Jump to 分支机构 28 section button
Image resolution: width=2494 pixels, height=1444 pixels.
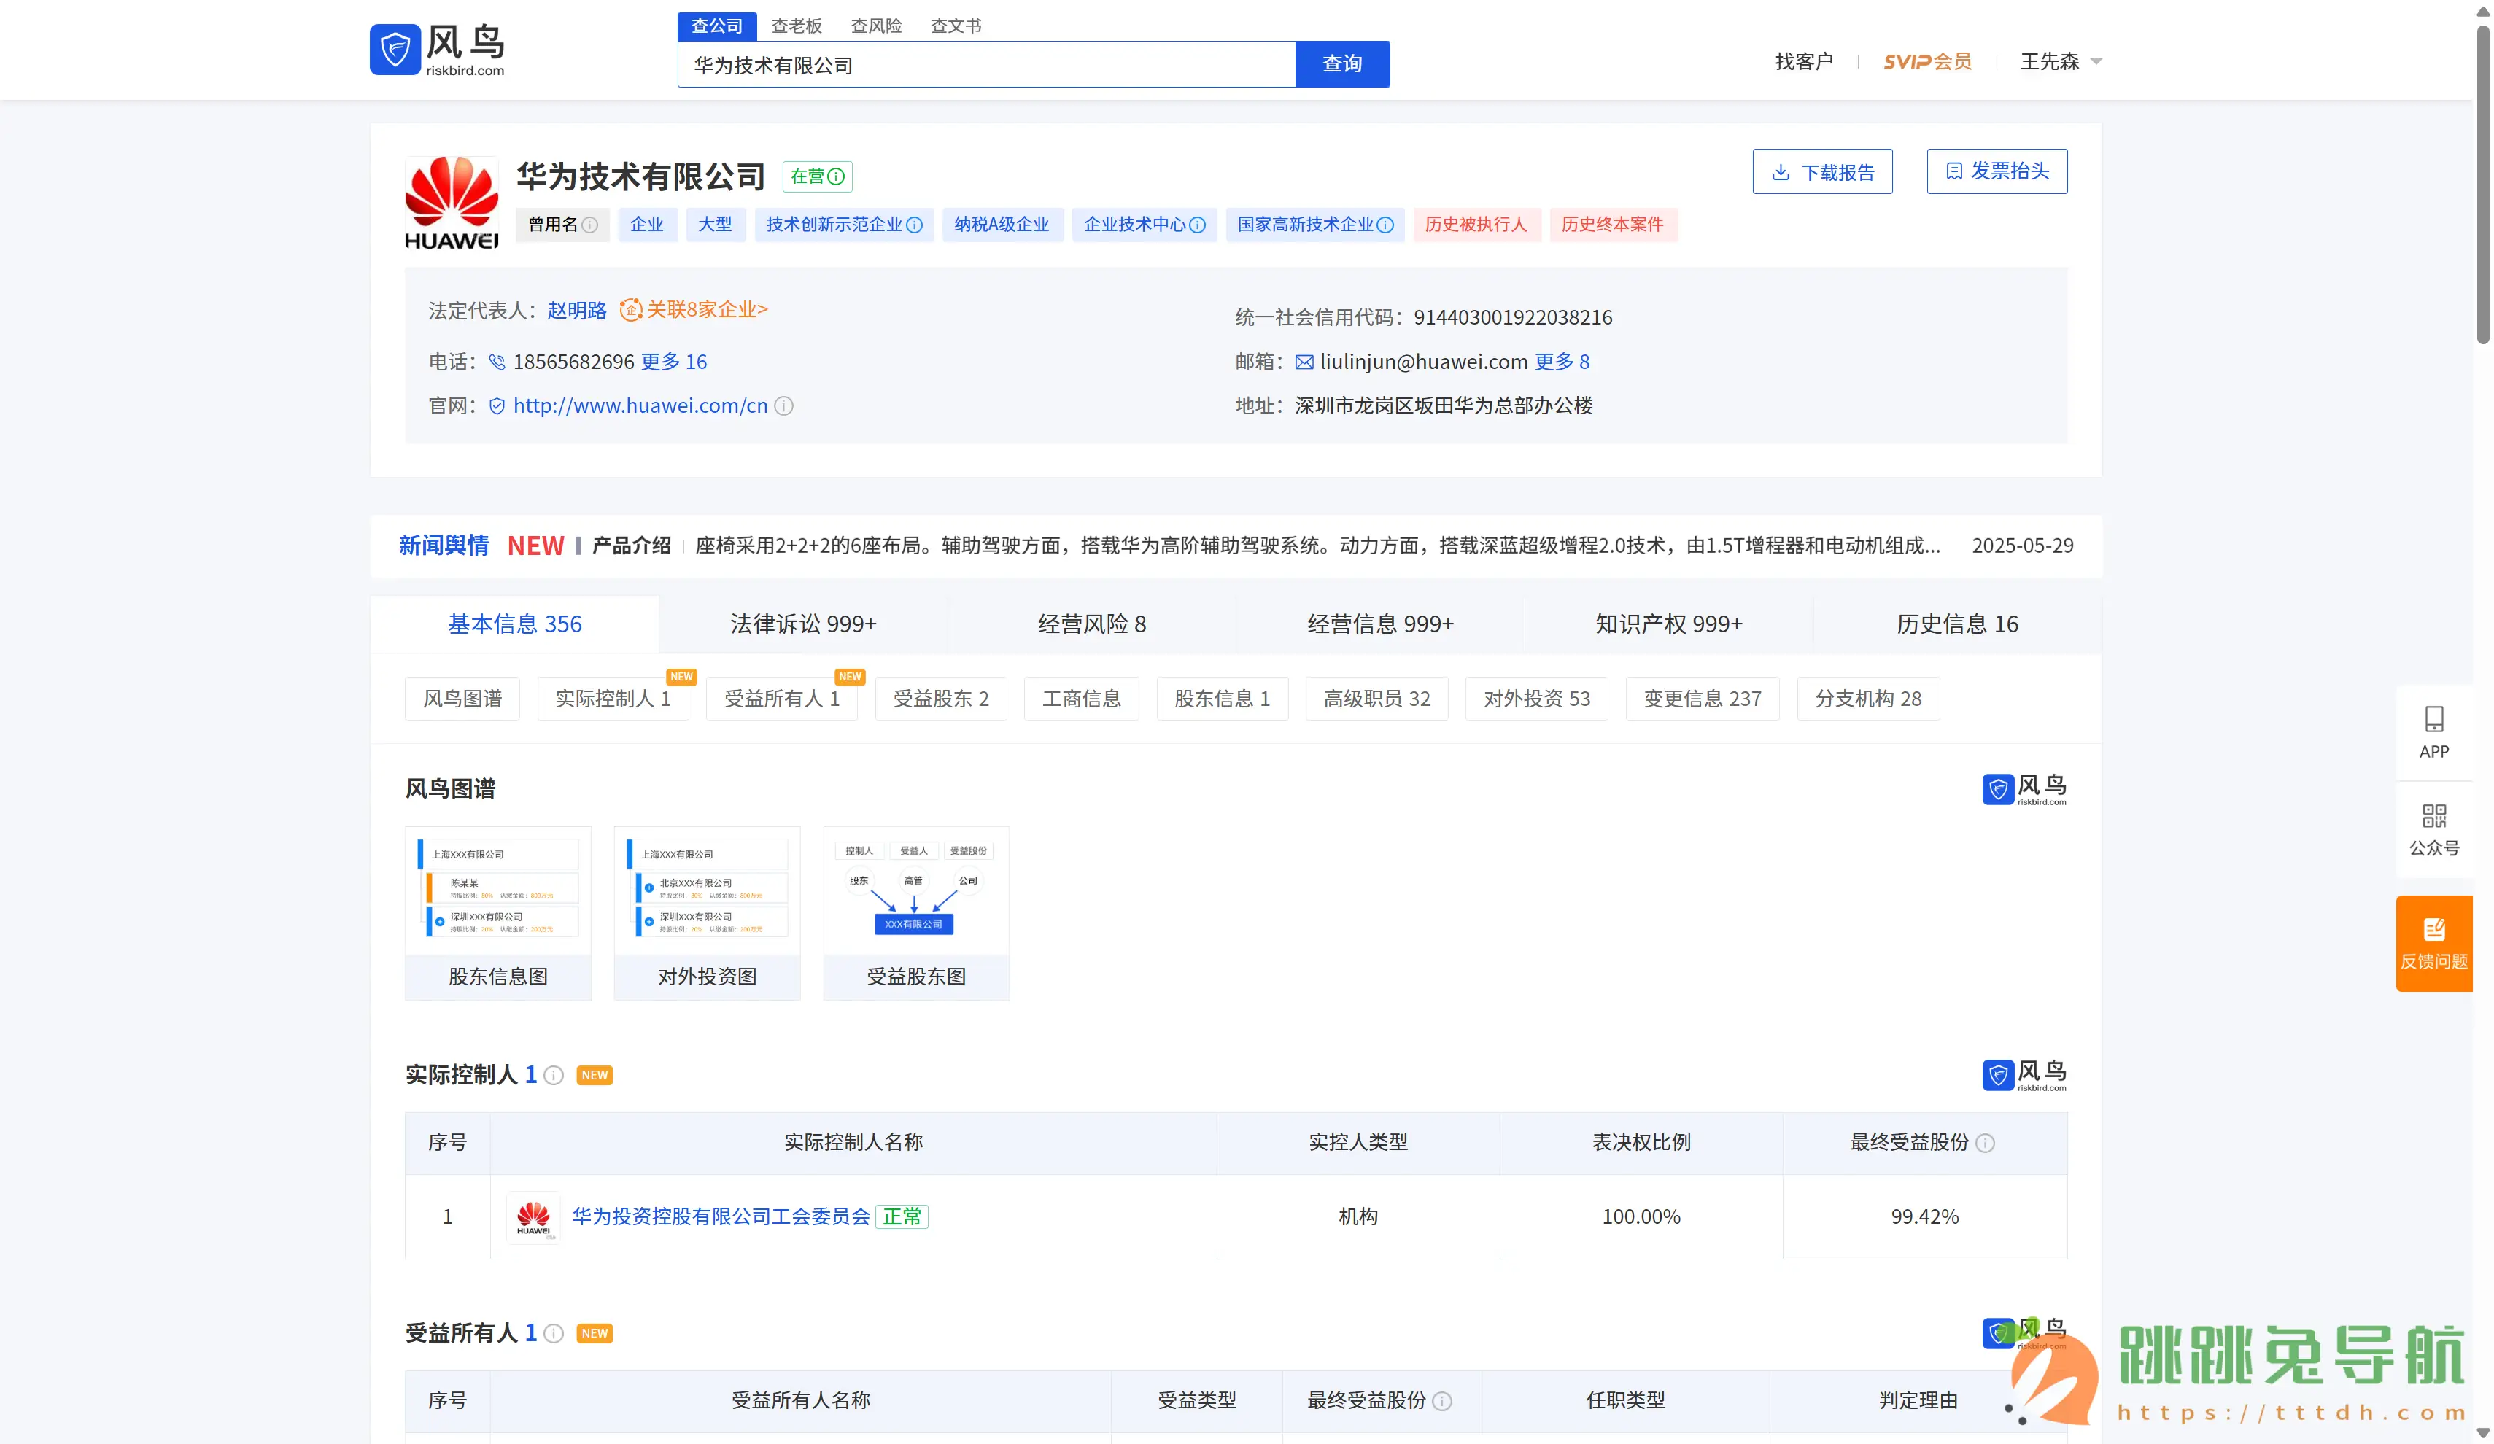(x=1869, y=699)
